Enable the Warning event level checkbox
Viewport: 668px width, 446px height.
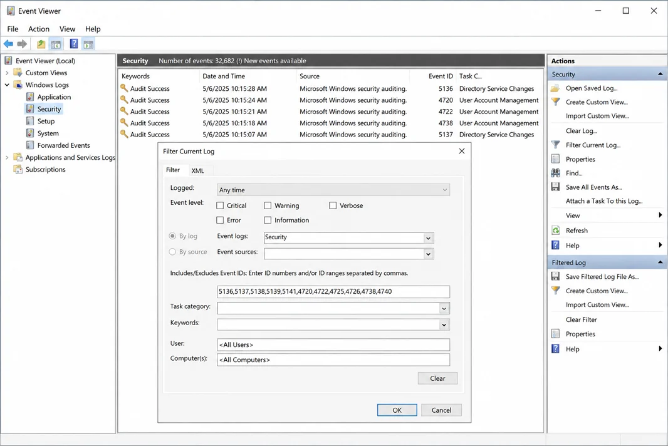pyautogui.click(x=268, y=205)
